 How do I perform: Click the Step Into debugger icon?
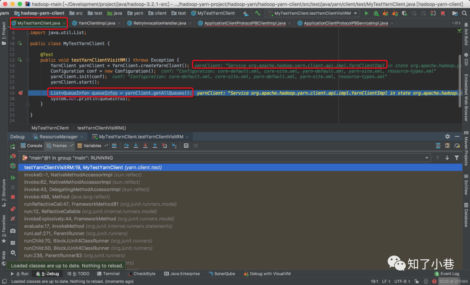coord(136,146)
